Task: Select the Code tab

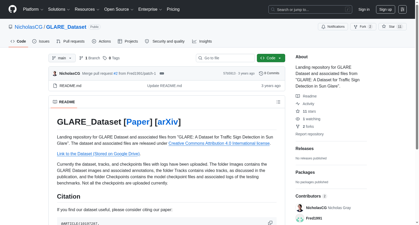Action: click(18, 41)
